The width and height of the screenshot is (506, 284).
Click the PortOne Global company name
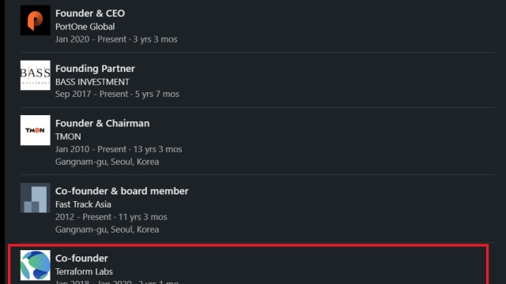(x=85, y=27)
